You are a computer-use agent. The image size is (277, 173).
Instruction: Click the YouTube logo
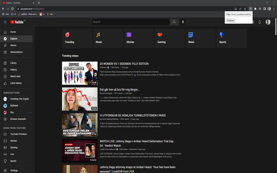(x=17, y=22)
